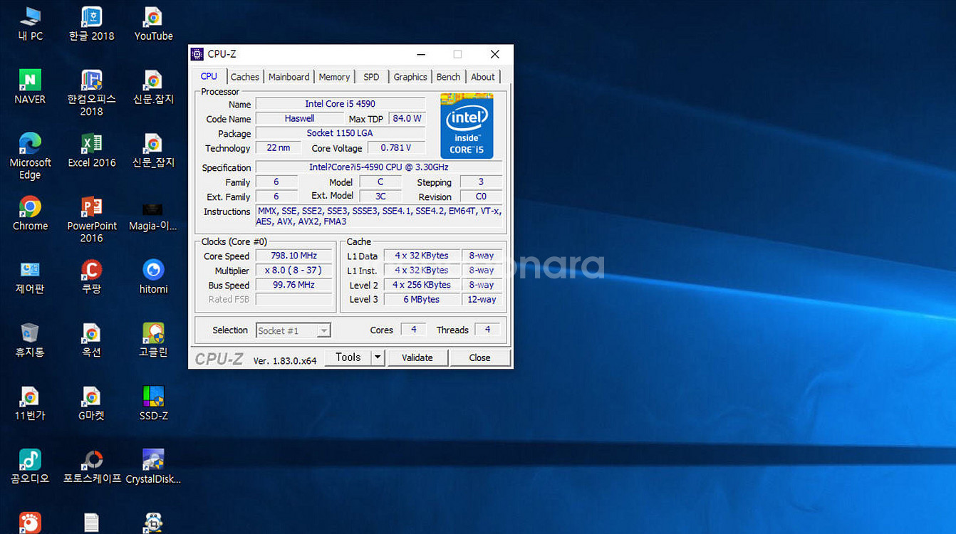
Task: Switch to the CPU tab
Action: 209,76
